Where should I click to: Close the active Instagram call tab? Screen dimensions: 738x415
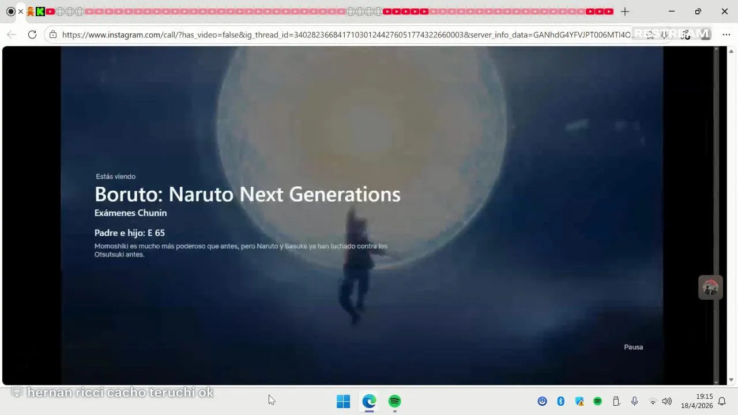21,12
